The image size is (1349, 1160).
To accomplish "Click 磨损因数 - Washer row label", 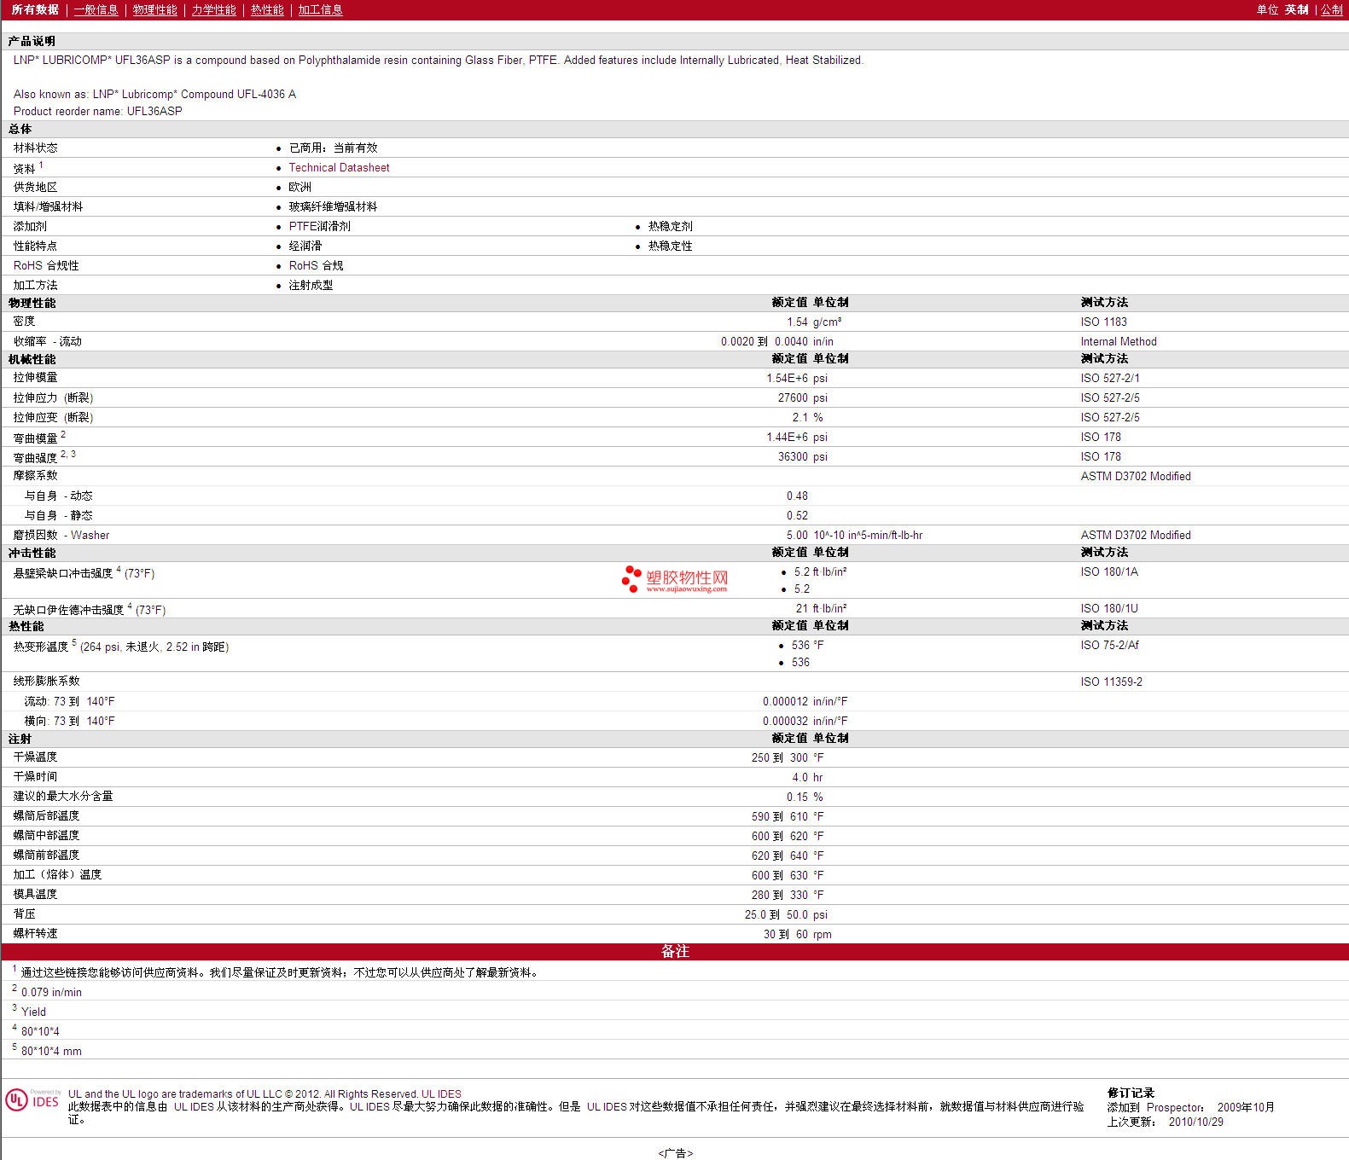I will click(61, 535).
